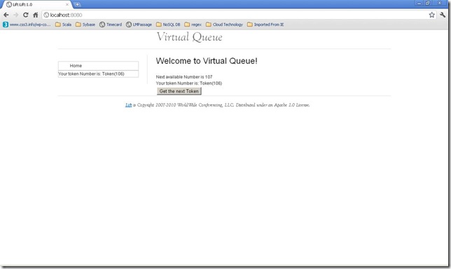Viewport: 451px width, 269px height.
Task: Open a new tab with the plus button
Action: tap(77, 5)
